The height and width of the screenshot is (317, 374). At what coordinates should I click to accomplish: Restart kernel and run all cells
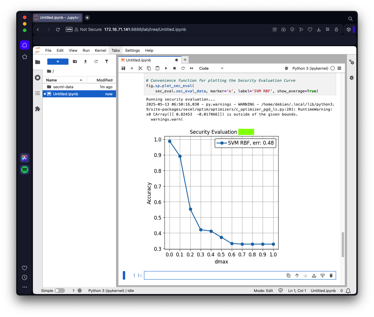192,68
